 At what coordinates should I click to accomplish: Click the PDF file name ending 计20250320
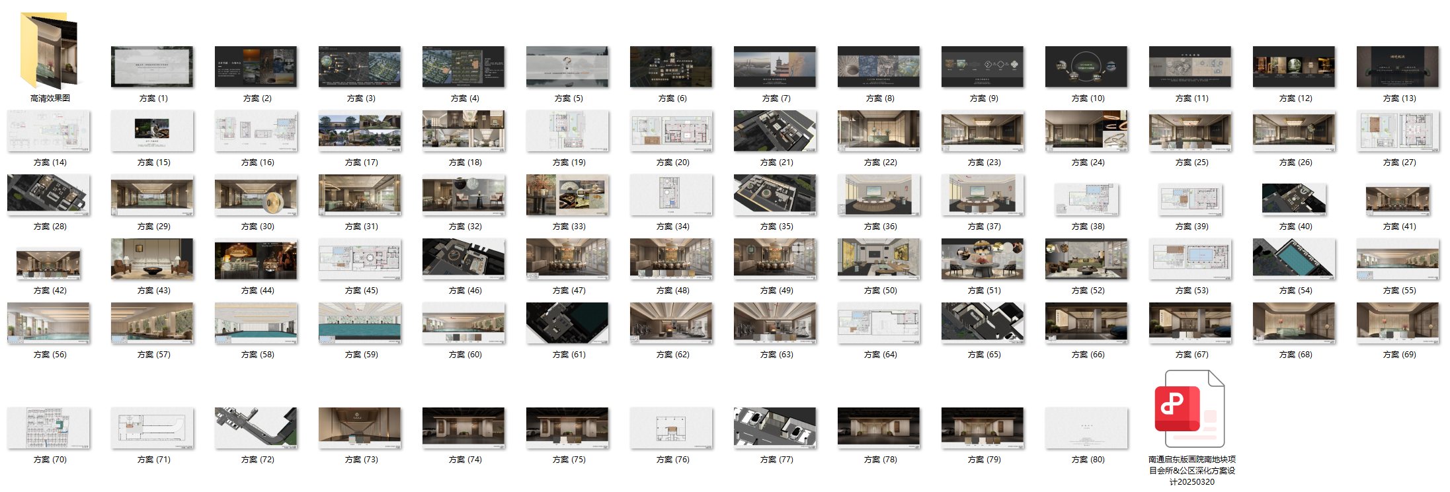1191,471
